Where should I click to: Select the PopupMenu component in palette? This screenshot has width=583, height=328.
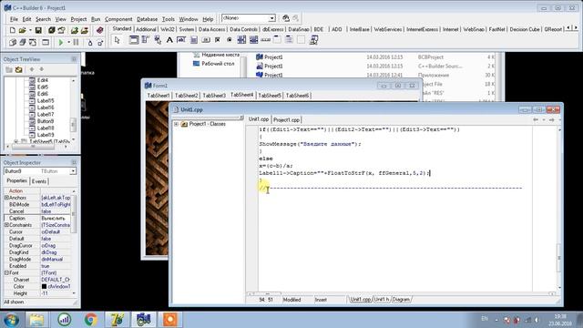(158, 40)
